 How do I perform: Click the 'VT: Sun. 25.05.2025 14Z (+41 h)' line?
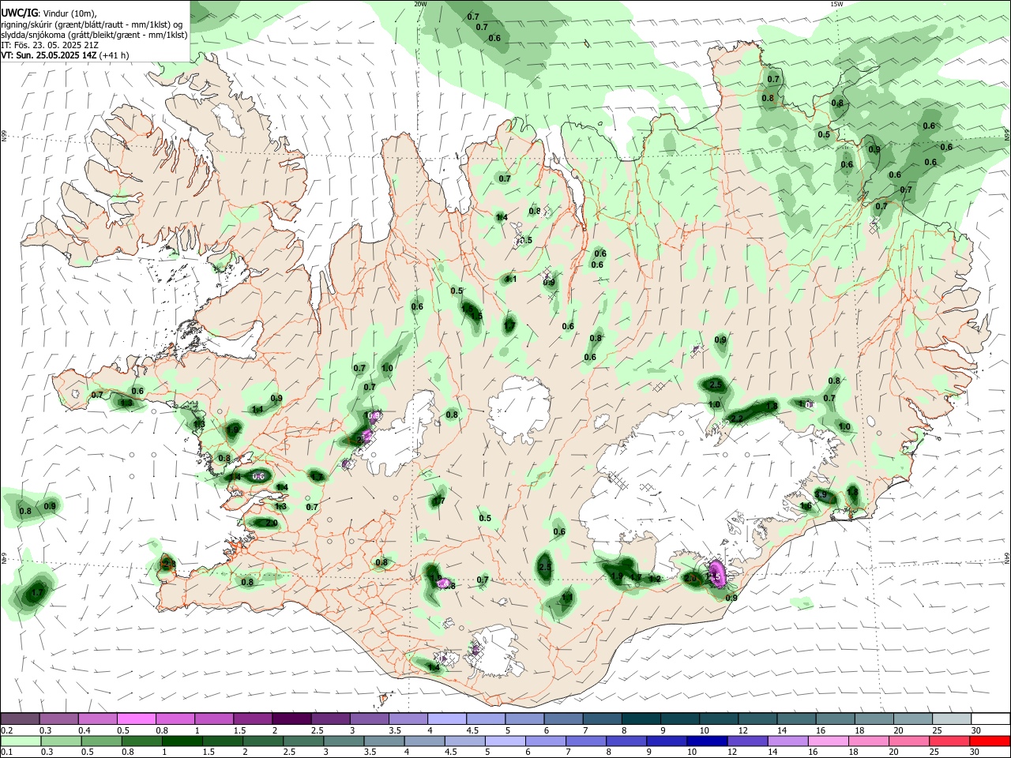(65, 55)
